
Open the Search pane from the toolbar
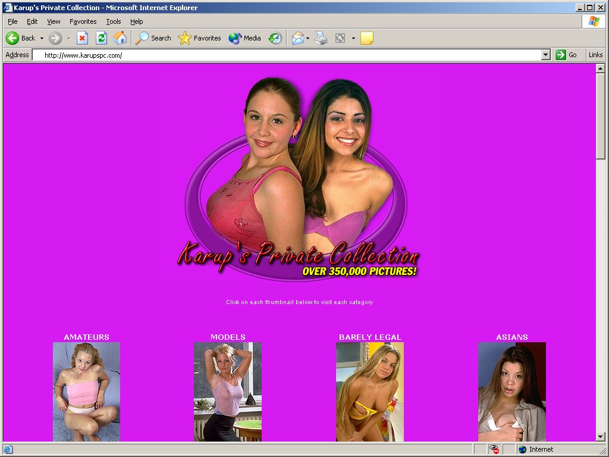pos(153,38)
